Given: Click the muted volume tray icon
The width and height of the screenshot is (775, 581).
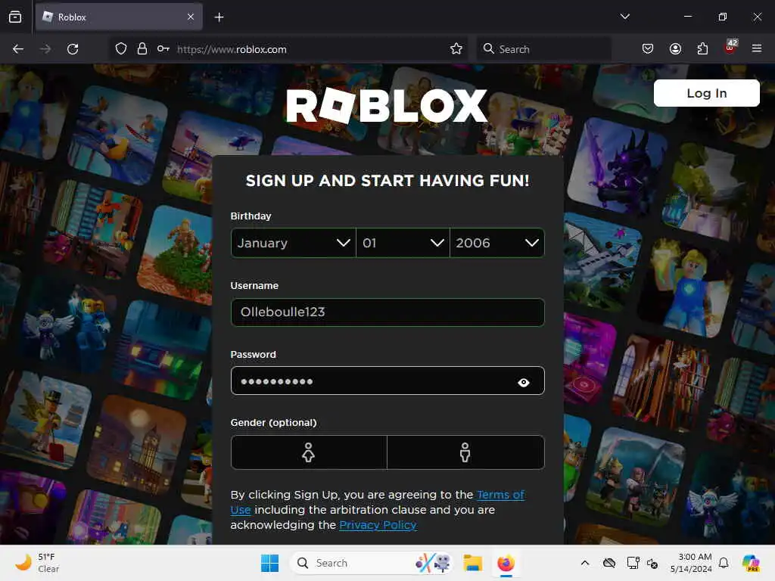Looking at the screenshot, I should [652, 563].
